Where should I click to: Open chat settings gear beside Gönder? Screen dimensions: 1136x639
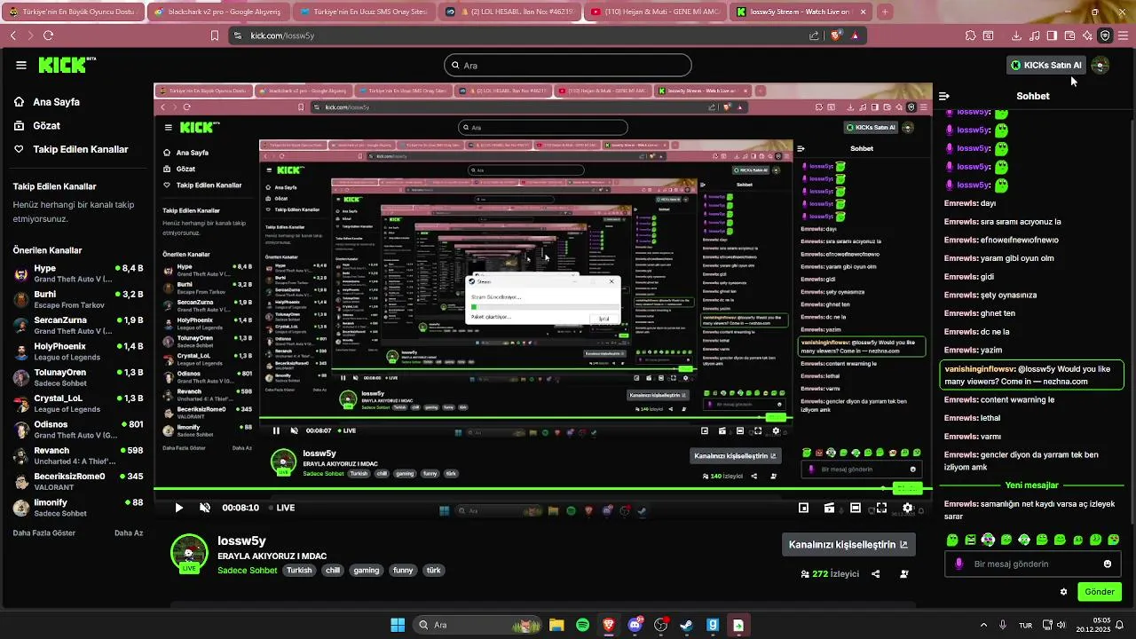click(1063, 592)
